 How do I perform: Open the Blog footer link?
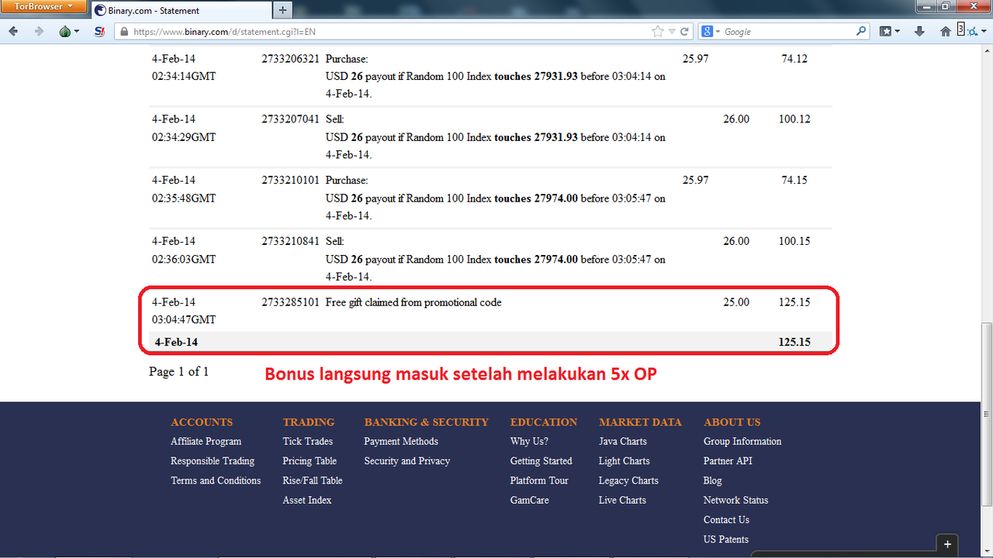pos(712,480)
